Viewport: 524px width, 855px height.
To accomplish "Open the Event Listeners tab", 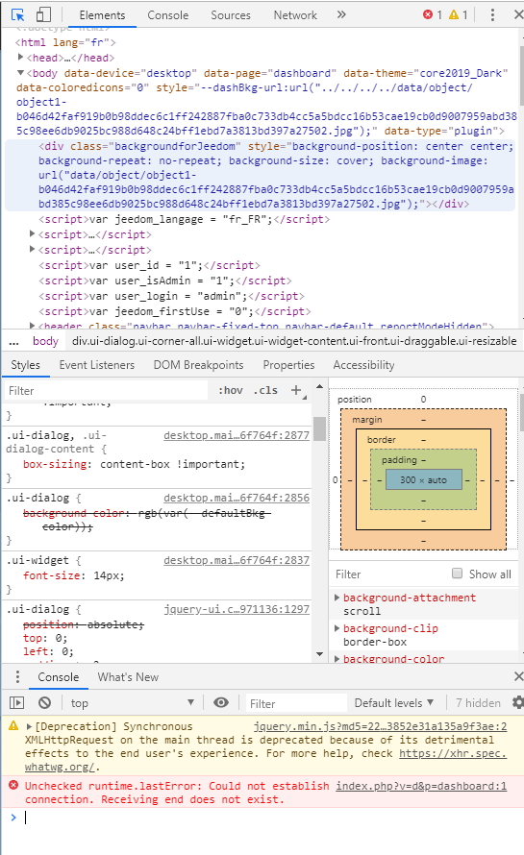I will (x=96, y=365).
